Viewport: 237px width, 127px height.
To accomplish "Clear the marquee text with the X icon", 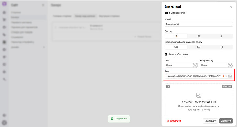I will tap(226, 76).
